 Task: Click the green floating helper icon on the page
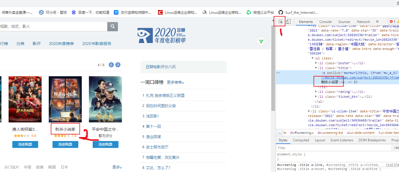coord(261,41)
